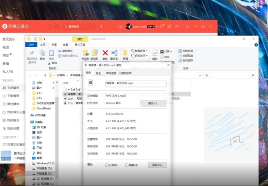The image size is (268, 186).
Task: Switch to the 主页 ribbon tab
Action: pos(43,45)
